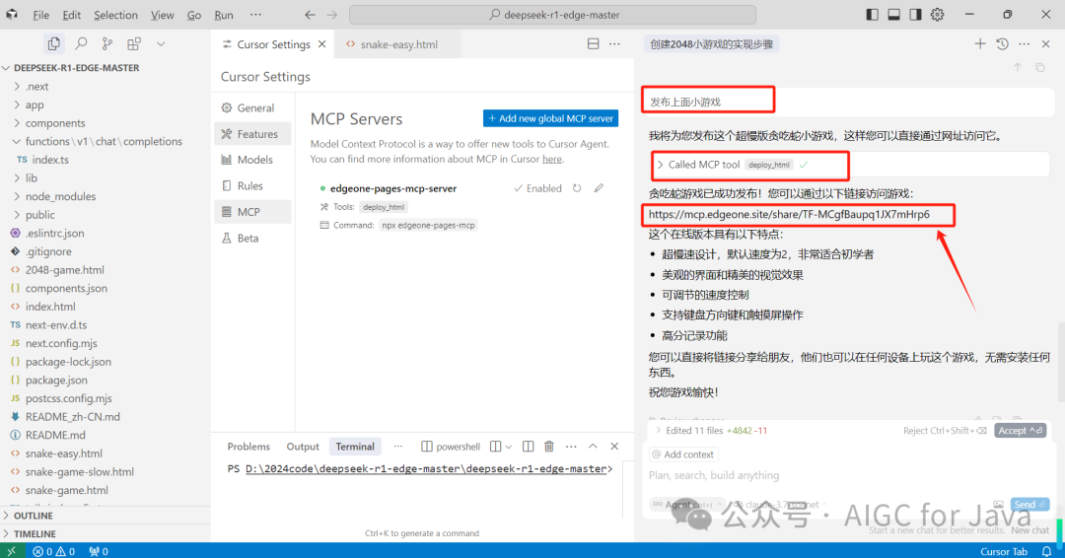Split the terminal icon
The image size is (1065, 558).
coord(528,446)
